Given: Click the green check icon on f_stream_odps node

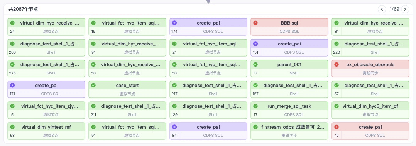Looking at the screenshot, I should 255,127.
